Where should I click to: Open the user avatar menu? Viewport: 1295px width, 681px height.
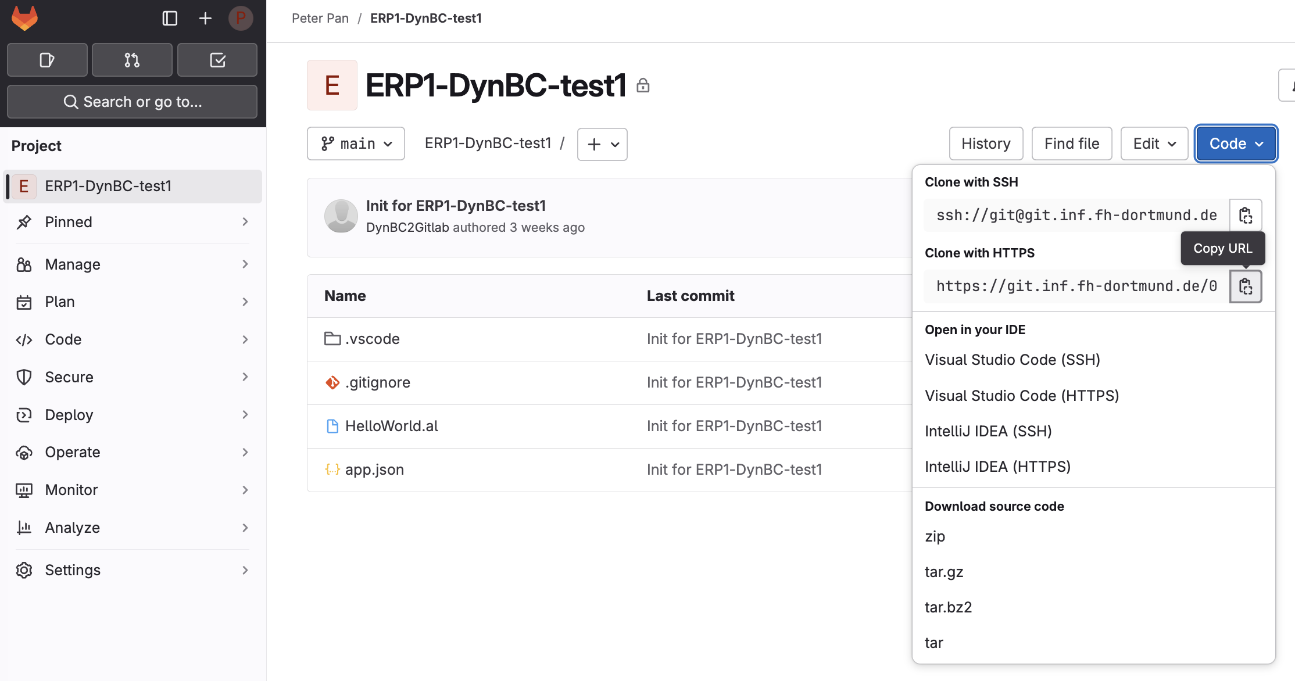pos(240,18)
